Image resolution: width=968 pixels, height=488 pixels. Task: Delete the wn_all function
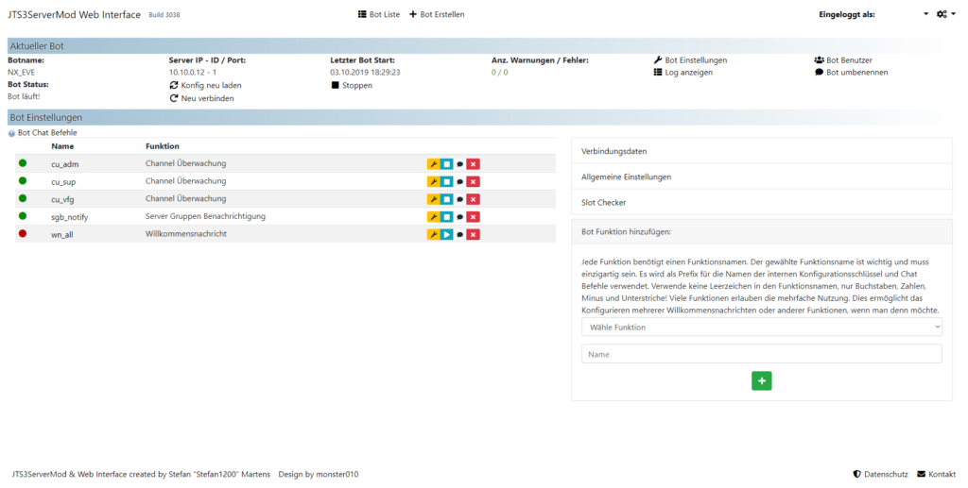(473, 234)
